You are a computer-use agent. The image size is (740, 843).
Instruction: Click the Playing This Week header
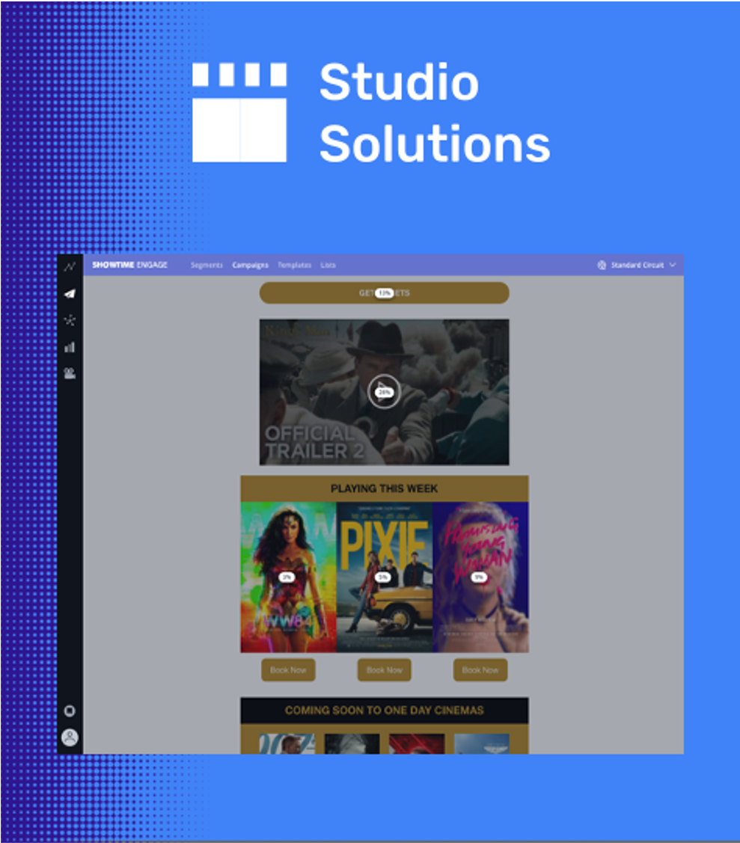point(384,488)
